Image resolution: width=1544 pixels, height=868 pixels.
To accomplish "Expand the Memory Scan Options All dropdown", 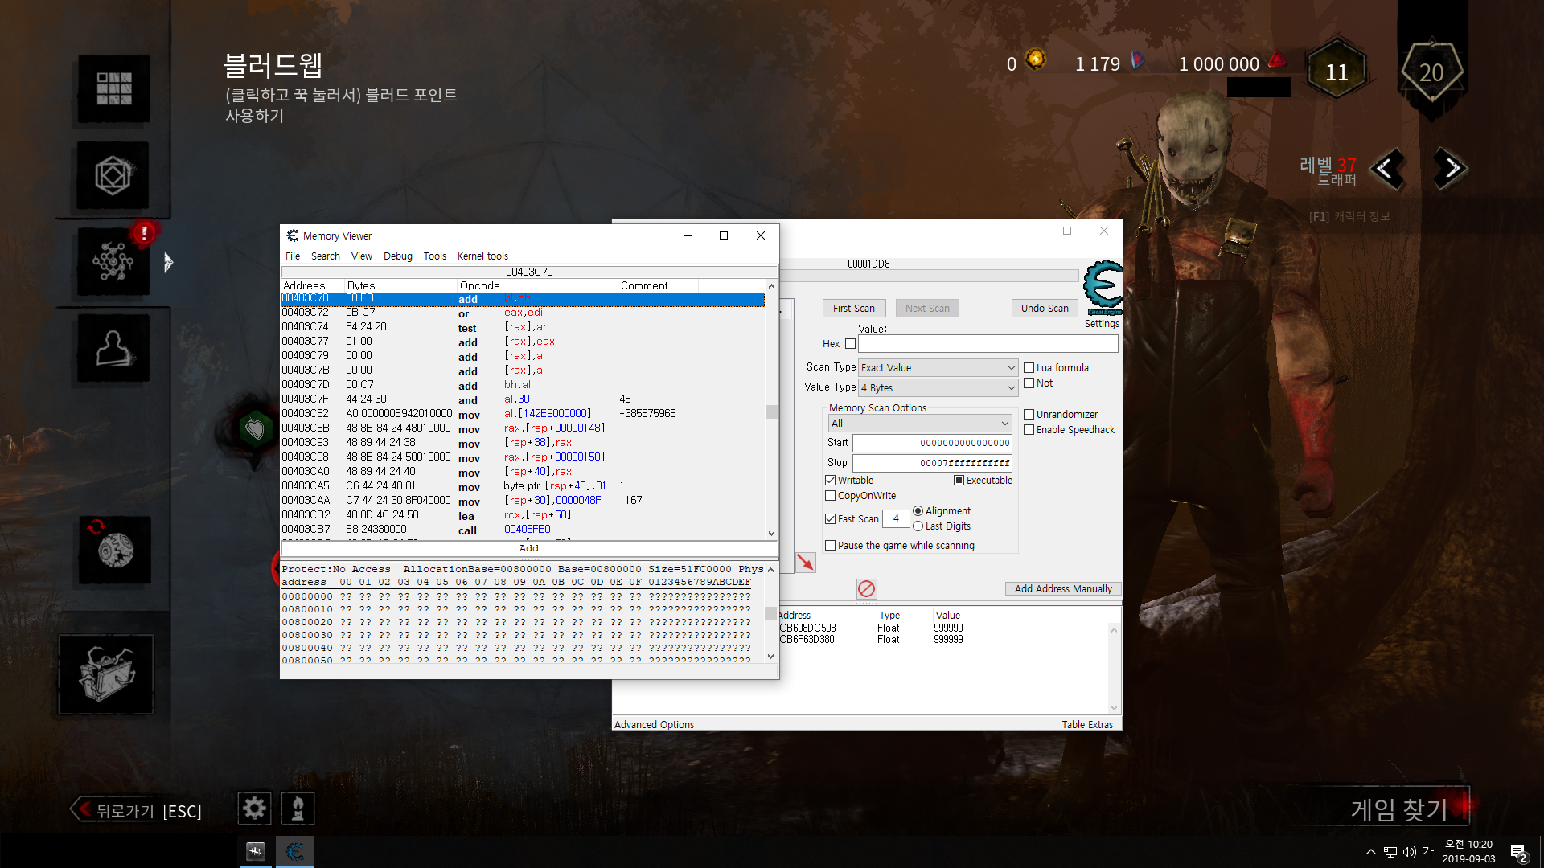I will click(920, 424).
